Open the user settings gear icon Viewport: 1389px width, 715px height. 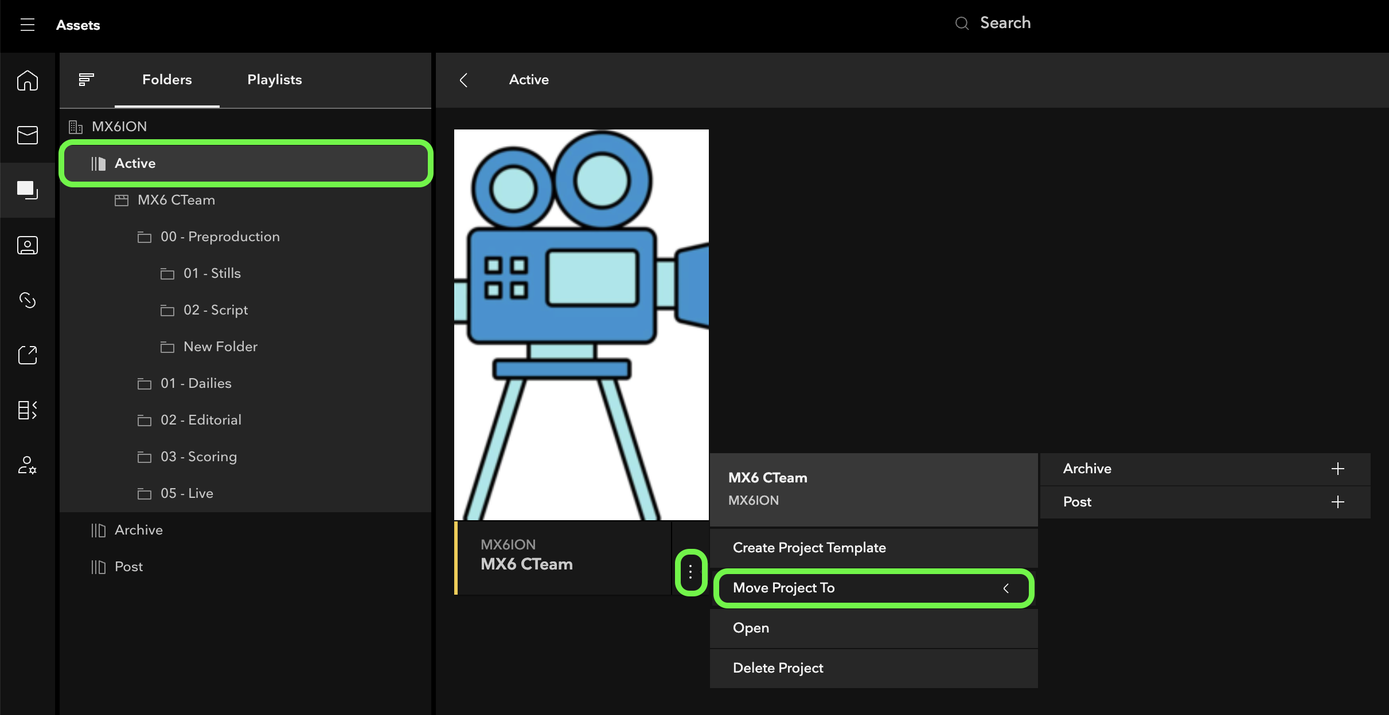[x=28, y=465]
